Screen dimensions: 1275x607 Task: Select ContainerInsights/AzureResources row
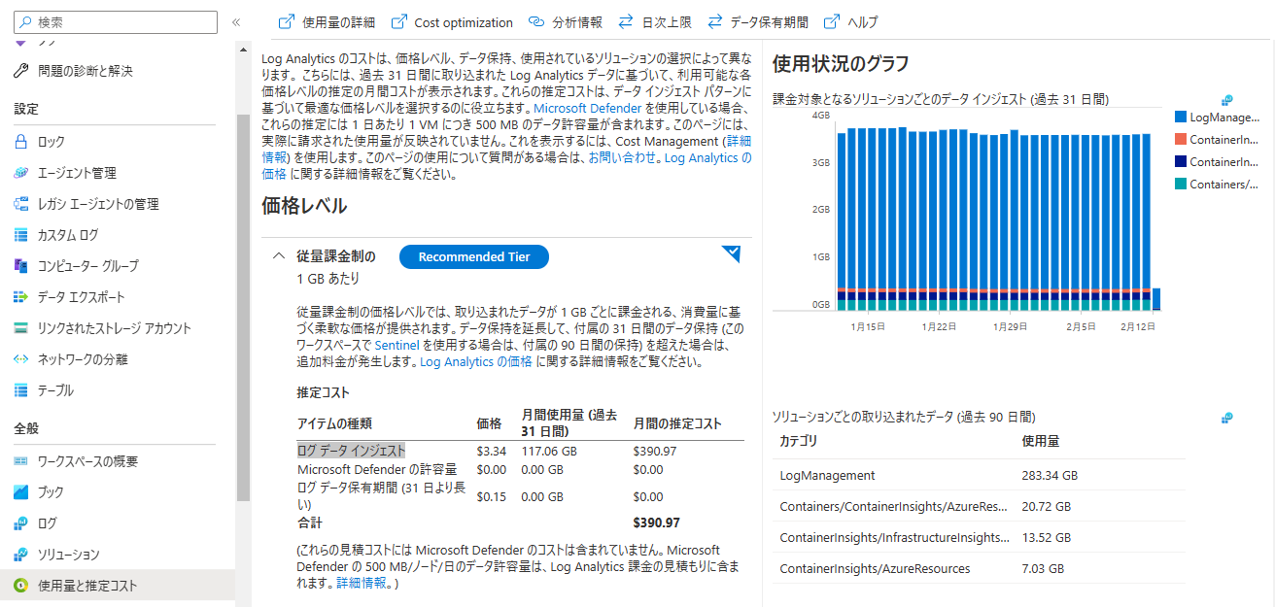tap(979, 568)
